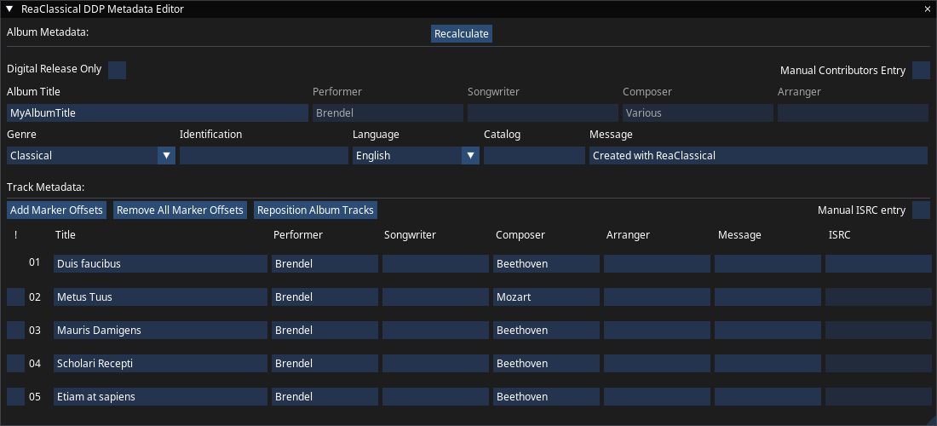Viewport: 937px width, 426px height.
Task: Click track 05 Message field
Action: 767,396
